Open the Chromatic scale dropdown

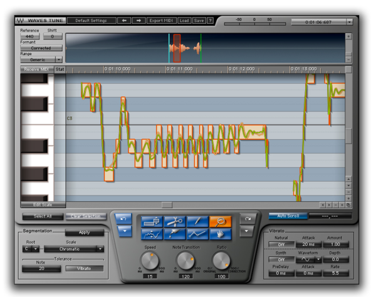(x=100, y=249)
